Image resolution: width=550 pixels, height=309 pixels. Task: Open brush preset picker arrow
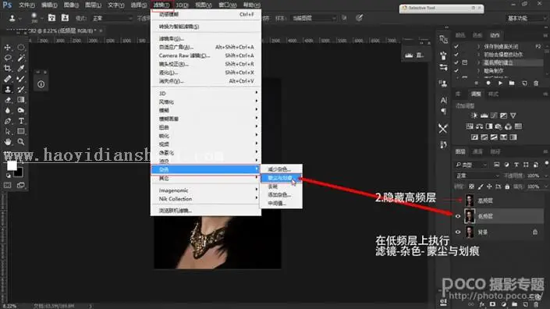(x=41, y=18)
